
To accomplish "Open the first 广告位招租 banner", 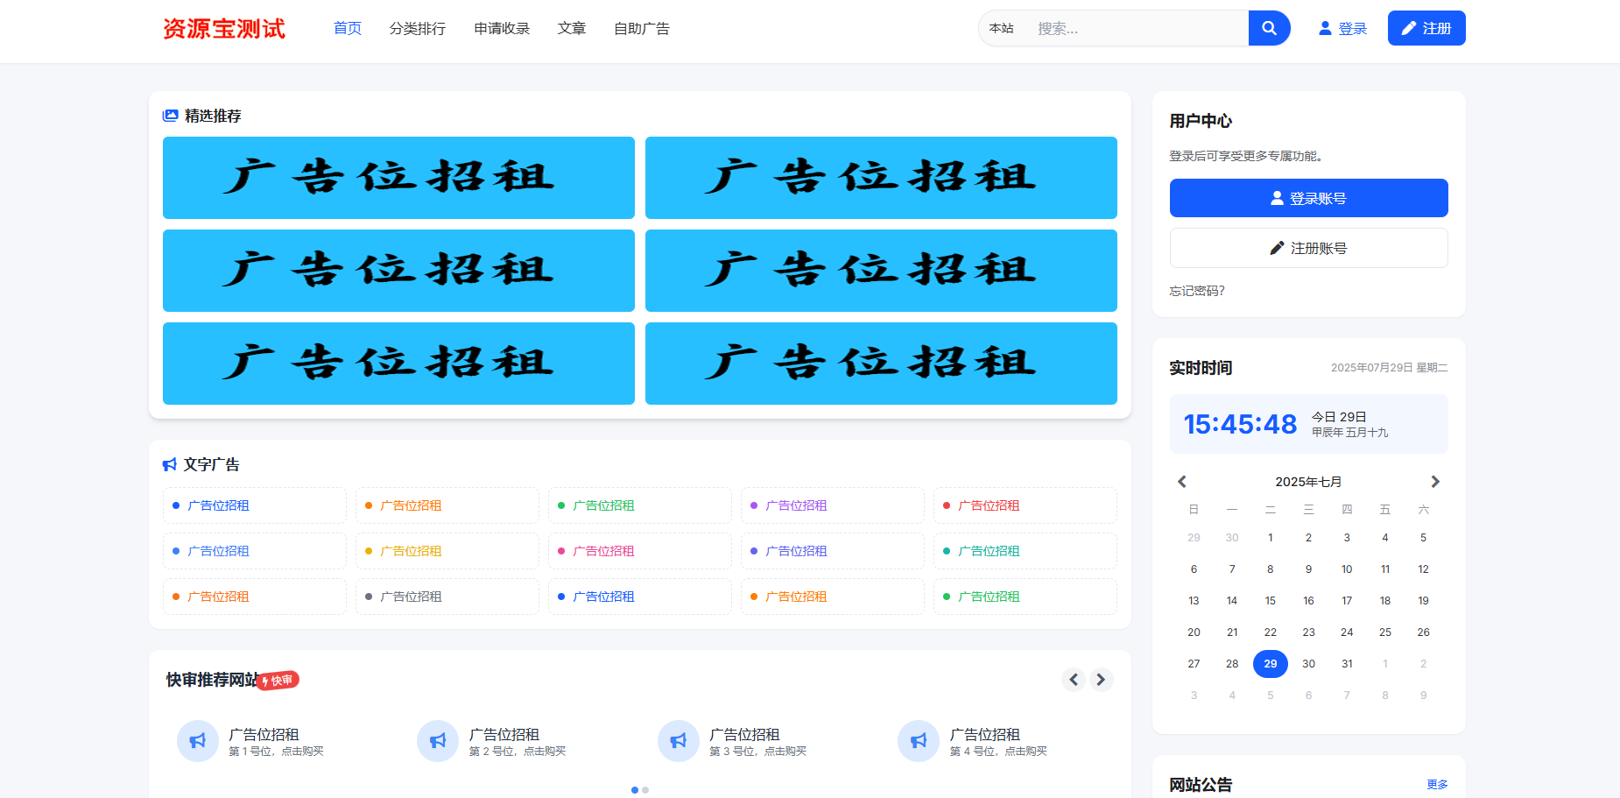I will pyautogui.click(x=398, y=178).
